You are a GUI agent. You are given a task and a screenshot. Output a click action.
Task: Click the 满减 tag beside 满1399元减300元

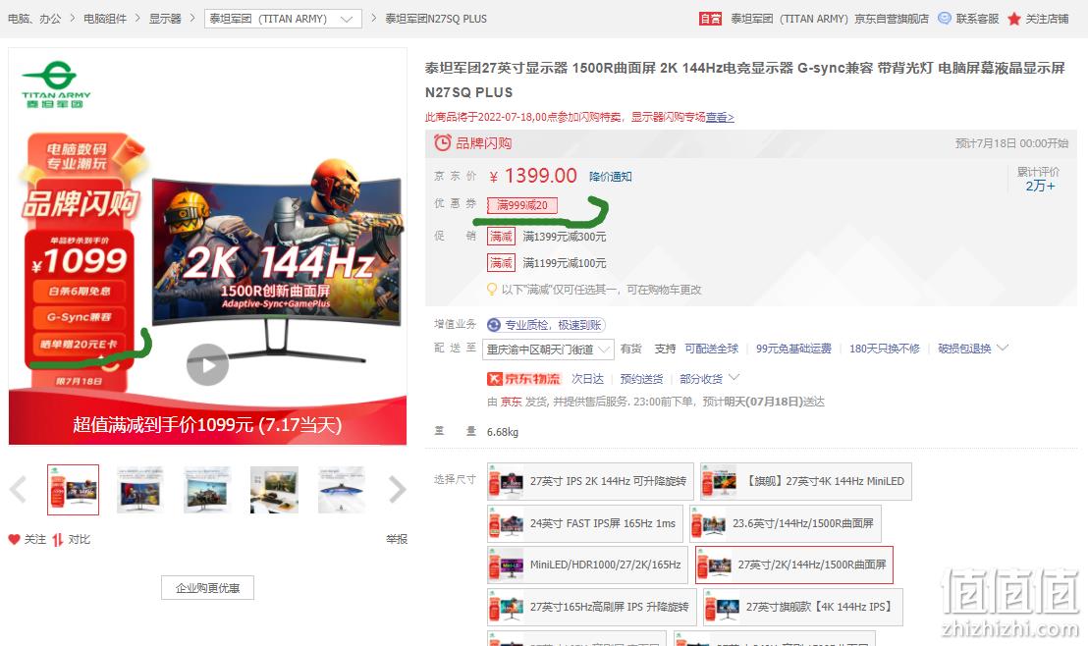(501, 237)
